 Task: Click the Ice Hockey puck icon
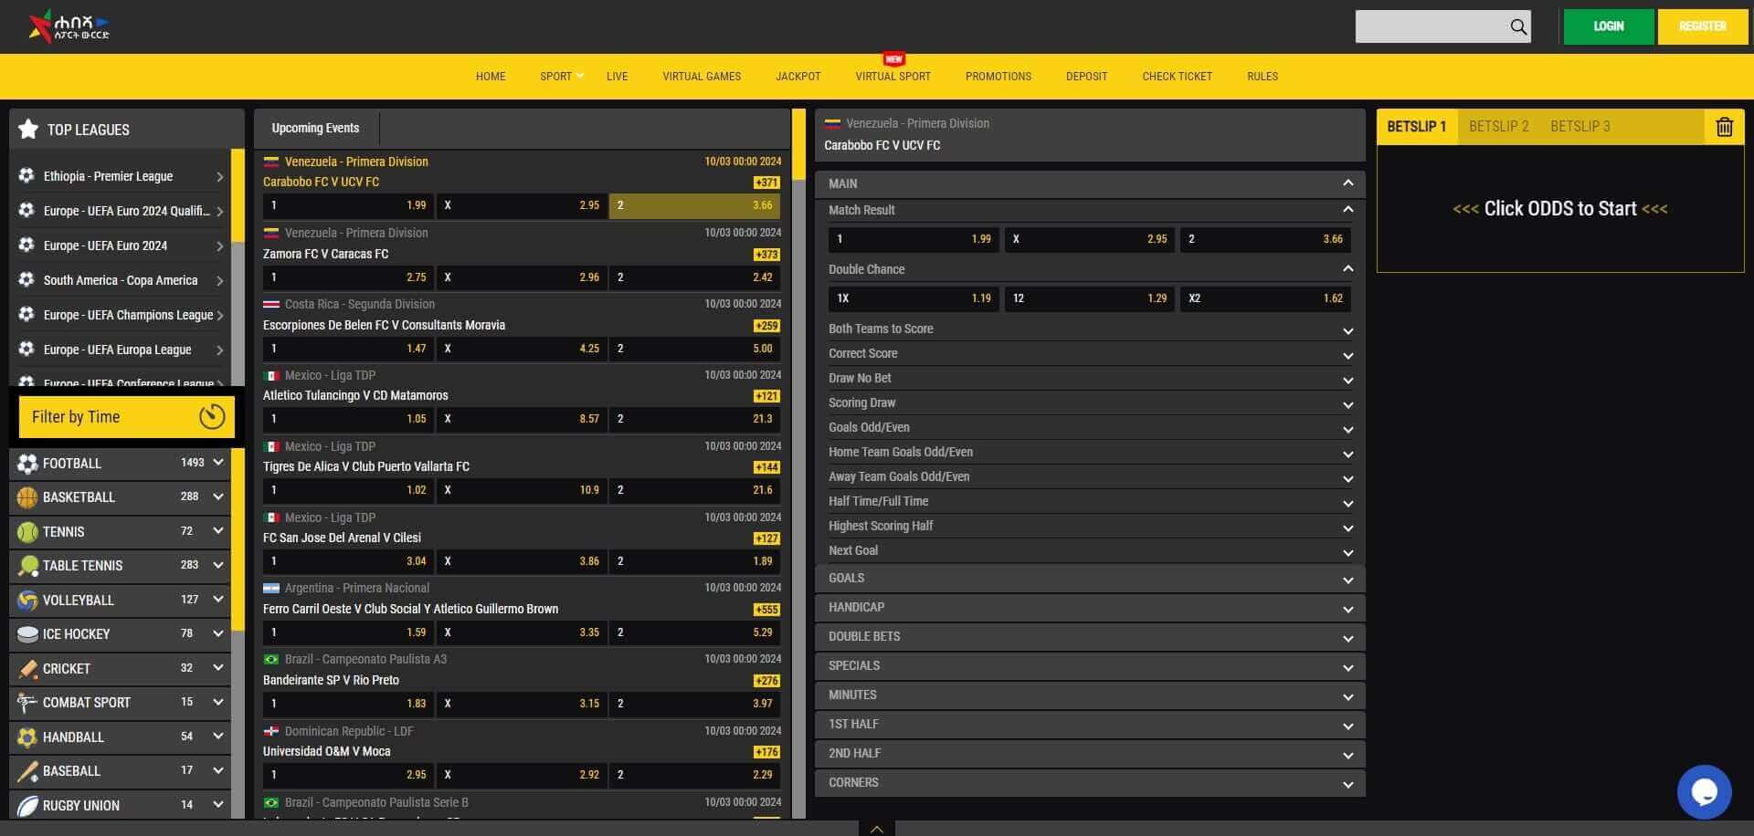(x=27, y=634)
